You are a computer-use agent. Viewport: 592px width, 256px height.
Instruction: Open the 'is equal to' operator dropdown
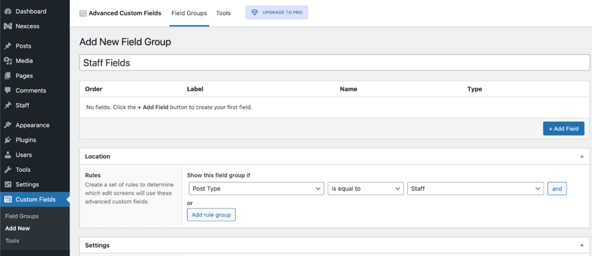point(365,189)
